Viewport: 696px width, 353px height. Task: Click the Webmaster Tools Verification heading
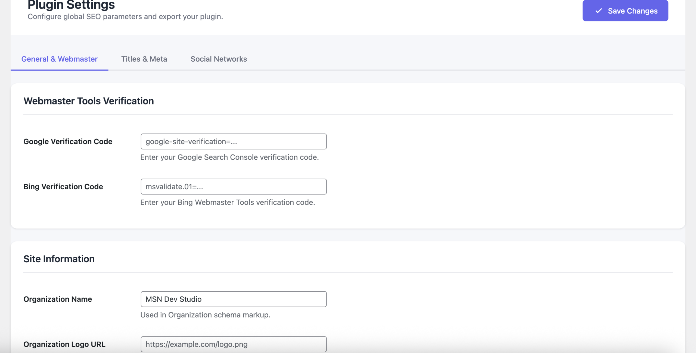pos(89,101)
